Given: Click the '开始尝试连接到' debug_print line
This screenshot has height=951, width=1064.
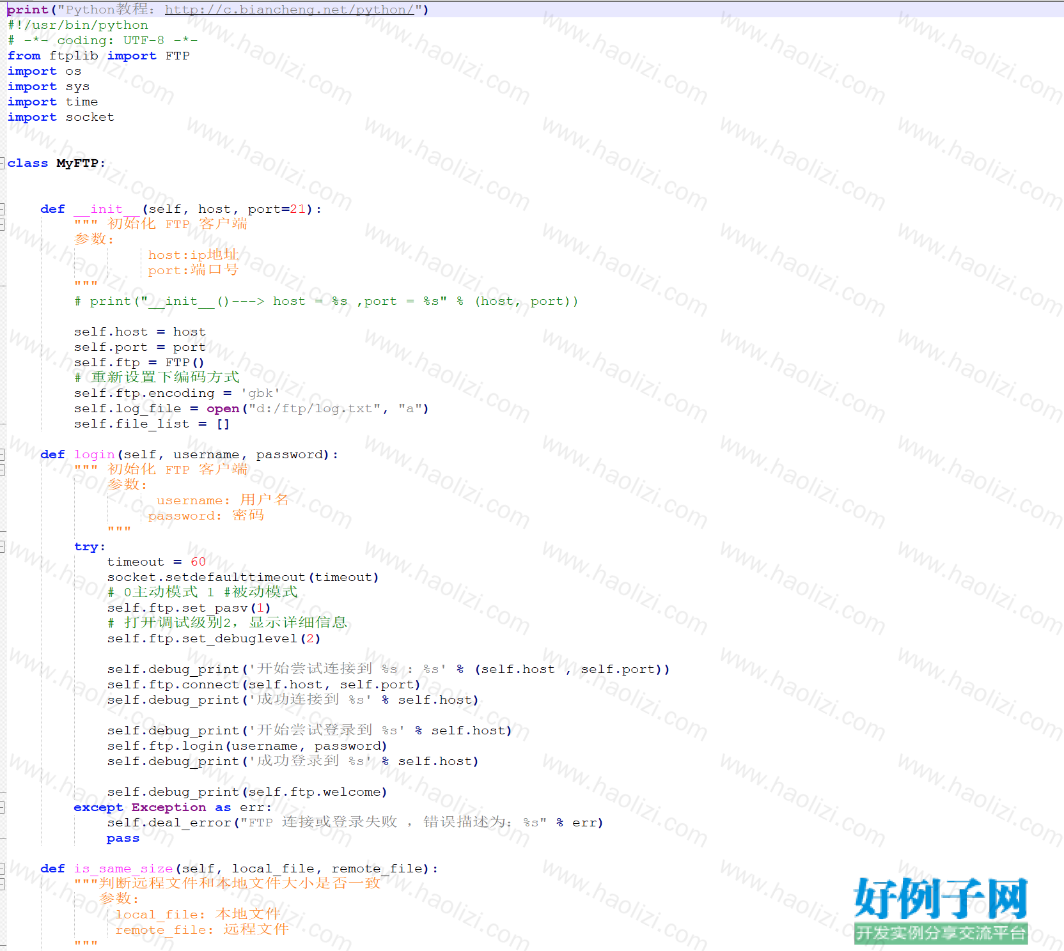Looking at the screenshot, I should (389, 669).
